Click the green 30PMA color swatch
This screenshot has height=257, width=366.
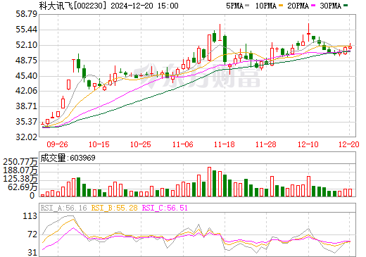tap(346, 6)
